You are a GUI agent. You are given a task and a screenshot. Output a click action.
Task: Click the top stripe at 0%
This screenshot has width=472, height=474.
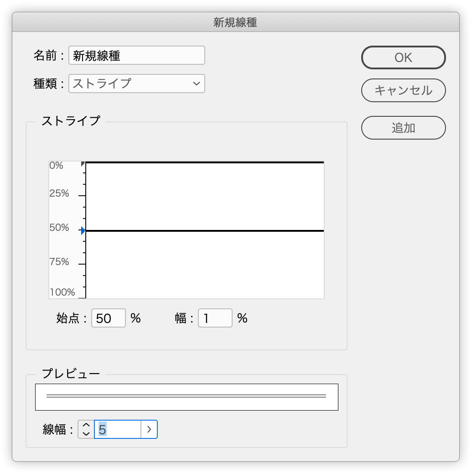tap(205, 162)
